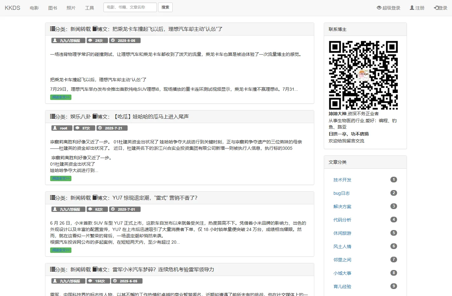Open the 技术开发 category
Screen dimensions: 452x296
(x=342, y=180)
